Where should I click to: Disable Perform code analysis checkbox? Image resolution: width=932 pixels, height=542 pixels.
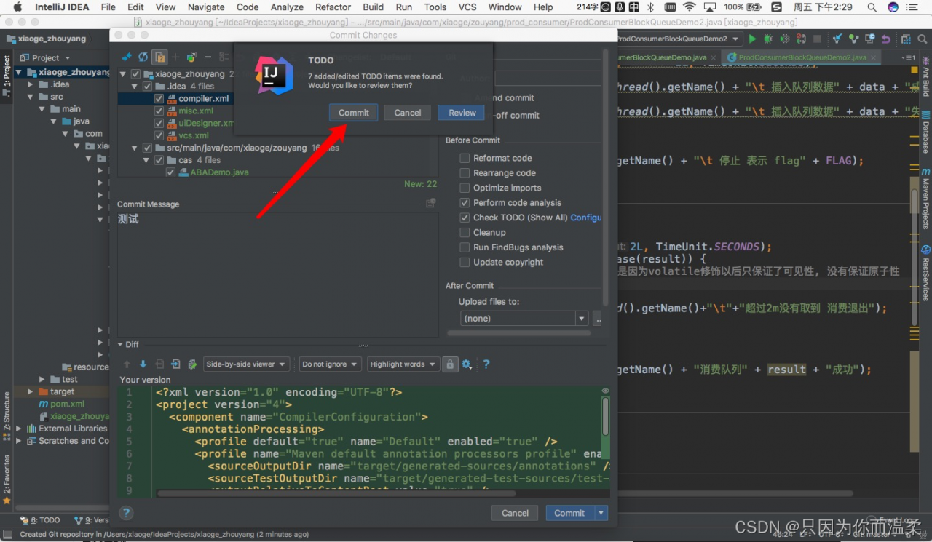coord(465,203)
